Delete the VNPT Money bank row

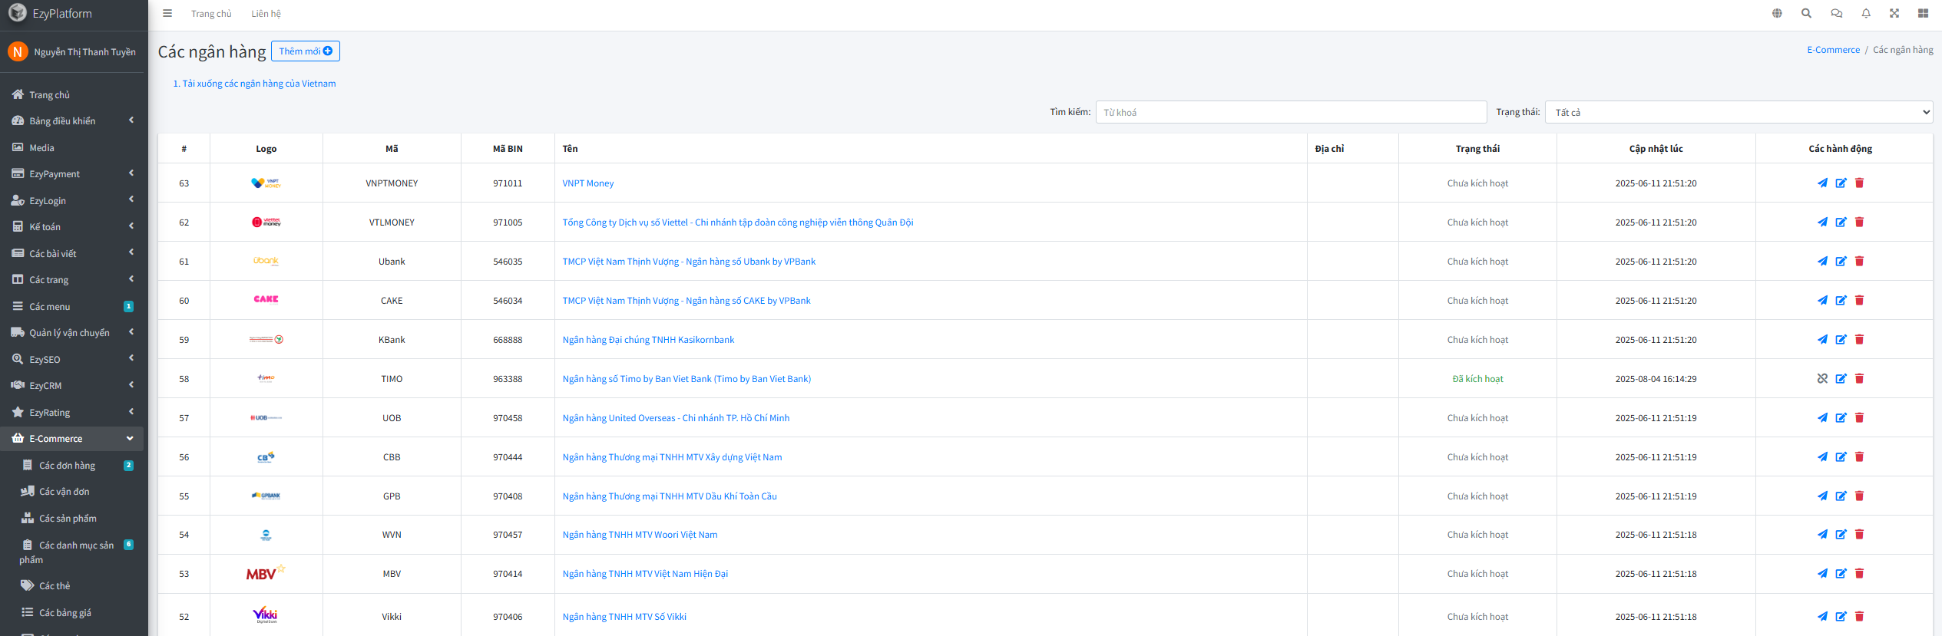pyautogui.click(x=1859, y=183)
